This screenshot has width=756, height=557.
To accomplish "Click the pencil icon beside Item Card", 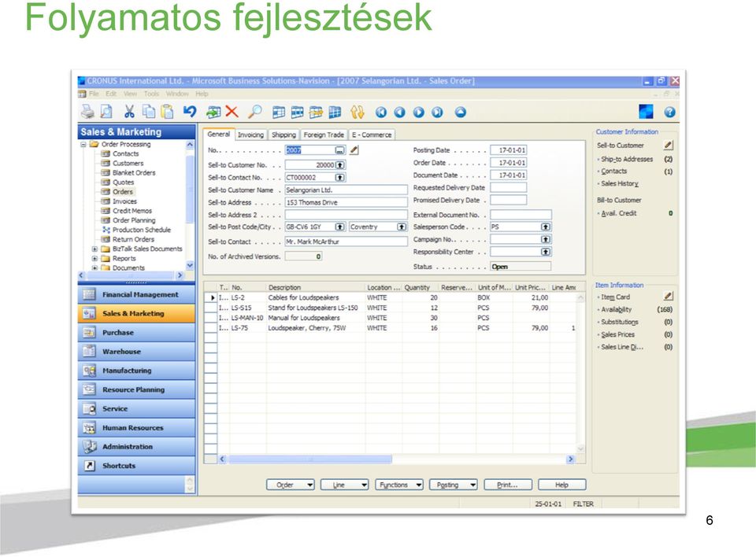I will click(668, 297).
